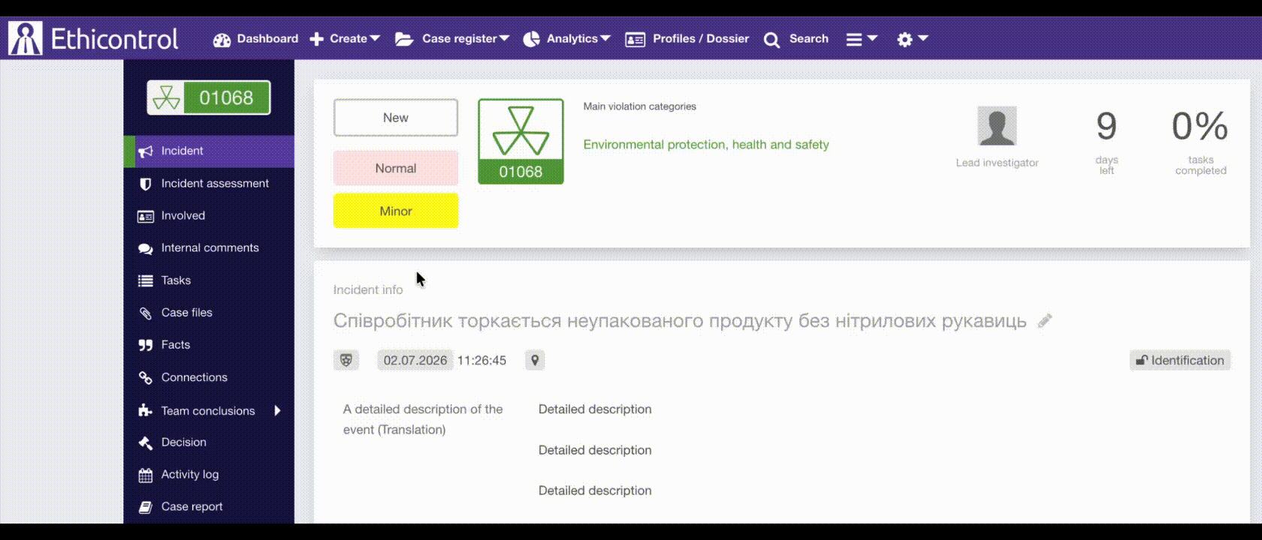The width and height of the screenshot is (1262, 540).
Task: Click the Identification button
Action: (1180, 360)
